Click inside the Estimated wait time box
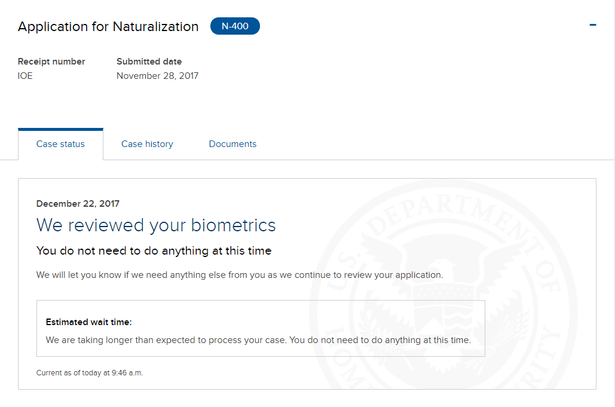615x407 pixels. pos(261,329)
